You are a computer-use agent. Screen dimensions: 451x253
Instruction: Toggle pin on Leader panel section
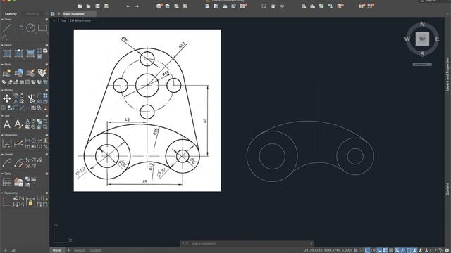47,155
